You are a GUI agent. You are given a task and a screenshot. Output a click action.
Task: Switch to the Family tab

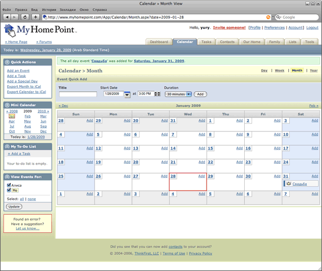(x=275, y=42)
